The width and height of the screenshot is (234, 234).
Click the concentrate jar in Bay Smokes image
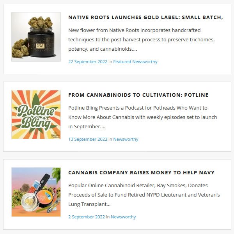pos(30,203)
